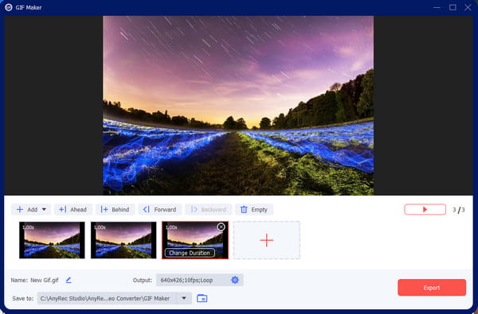Viewport: 478px width, 314px height.
Task: Export the GIF
Action: click(432, 288)
